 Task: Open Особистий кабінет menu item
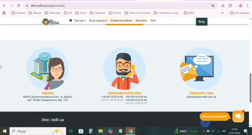pos(121,21)
